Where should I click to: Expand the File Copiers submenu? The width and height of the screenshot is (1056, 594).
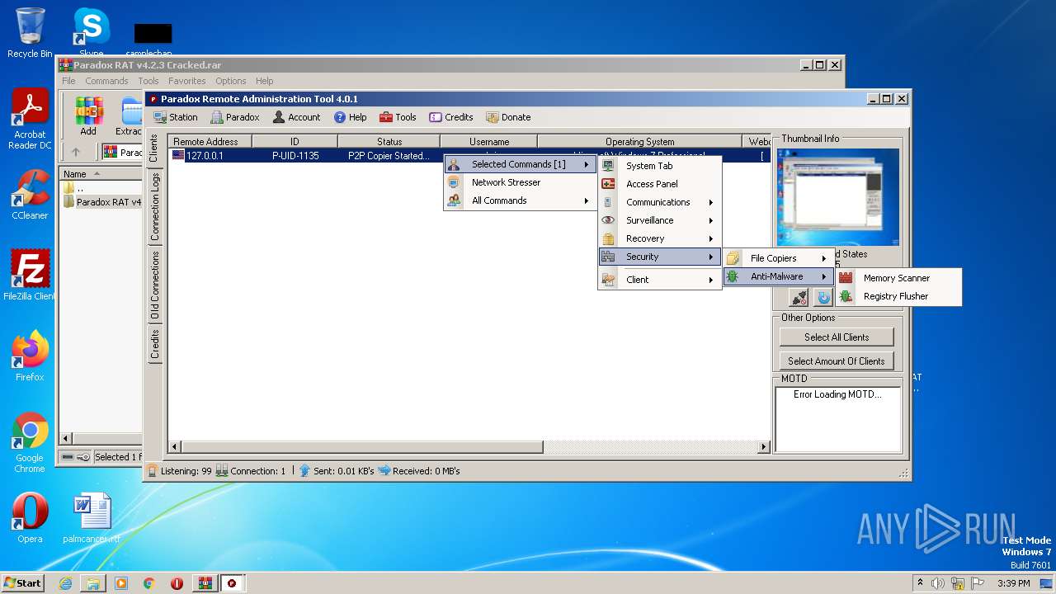(779, 258)
